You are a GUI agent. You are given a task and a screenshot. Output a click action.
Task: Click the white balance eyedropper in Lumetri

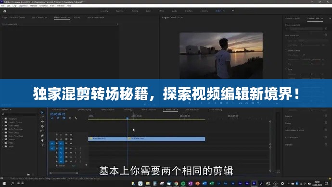304,55
